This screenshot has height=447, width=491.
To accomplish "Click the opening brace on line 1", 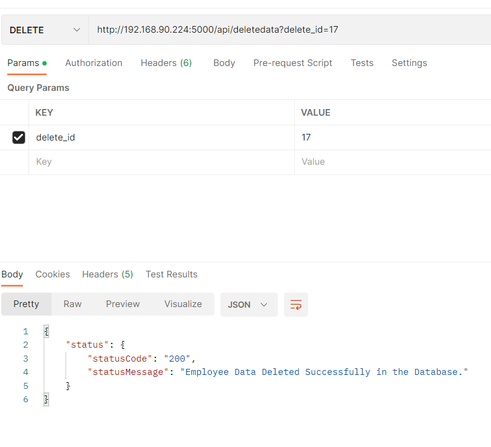I will point(47,331).
